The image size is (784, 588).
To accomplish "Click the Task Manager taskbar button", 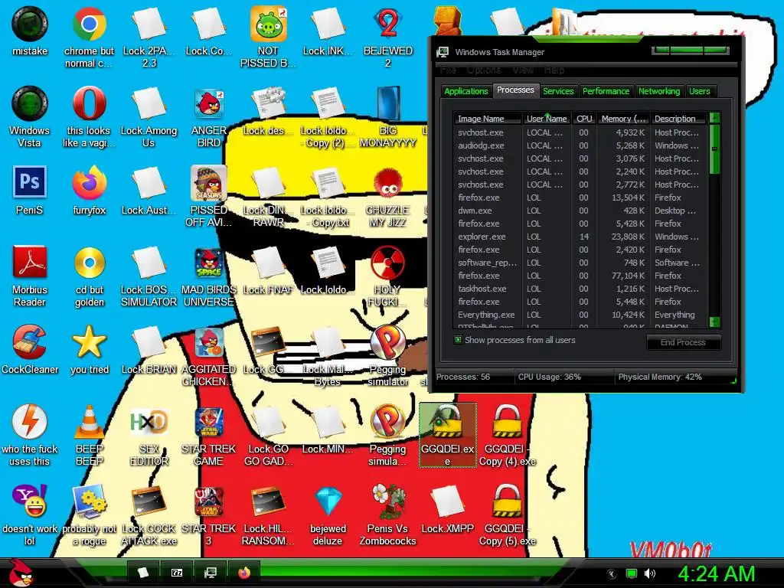I will pyautogui.click(x=211, y=573).
